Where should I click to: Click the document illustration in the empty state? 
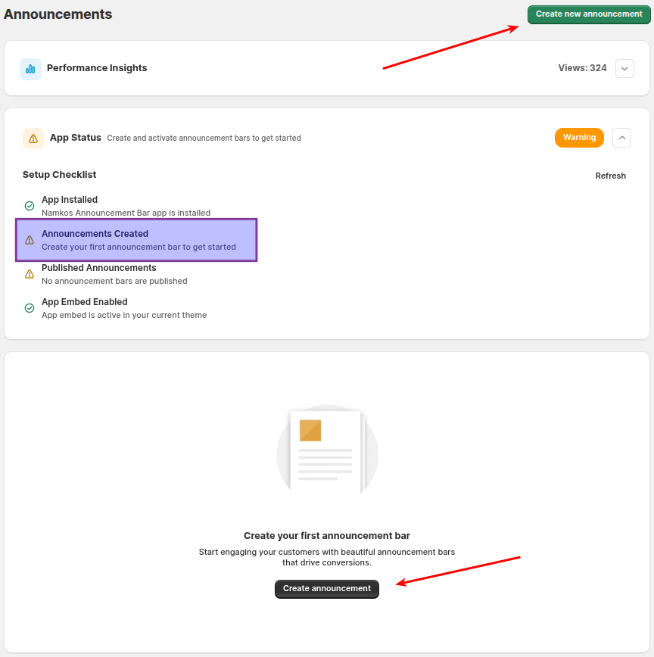tap(327, 450)
